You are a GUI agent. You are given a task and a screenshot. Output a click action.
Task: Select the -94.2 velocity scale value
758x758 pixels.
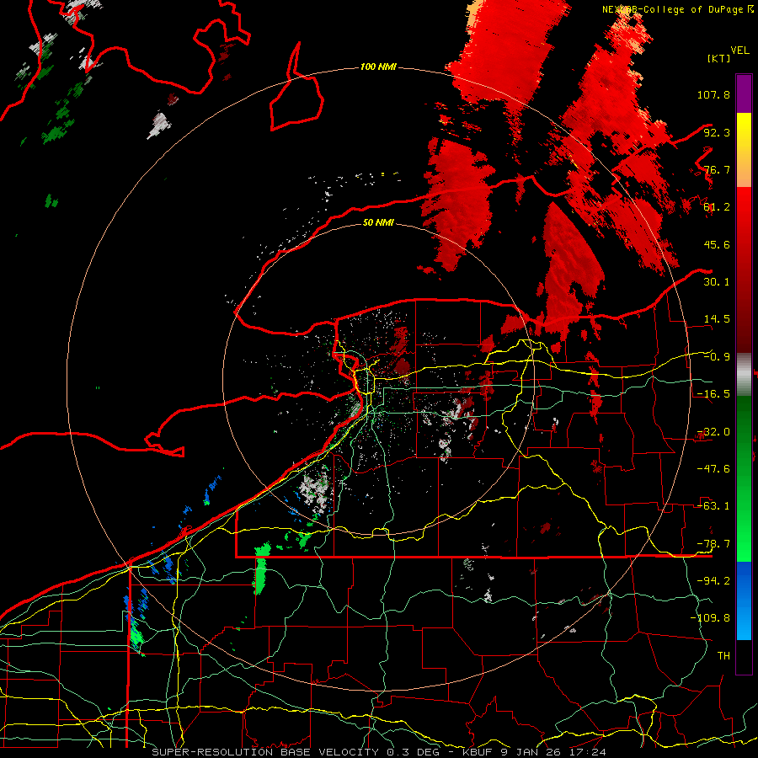[x=713, y=581]
